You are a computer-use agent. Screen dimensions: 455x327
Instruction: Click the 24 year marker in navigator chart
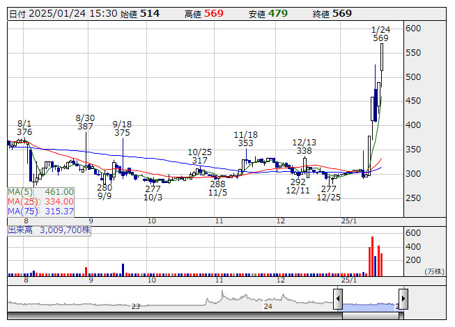point(268,306)
